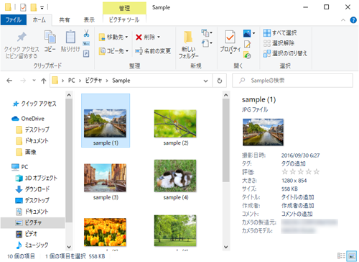Click the Manage (管理) contextual tab

point(124,8)
